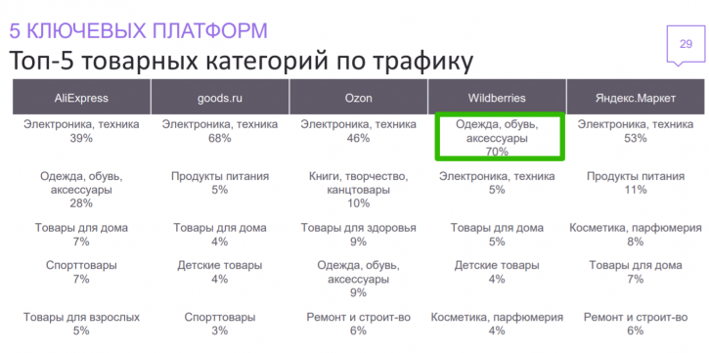Click AliExpress "Товары для дома 7%" cell

tap(81, 235)
